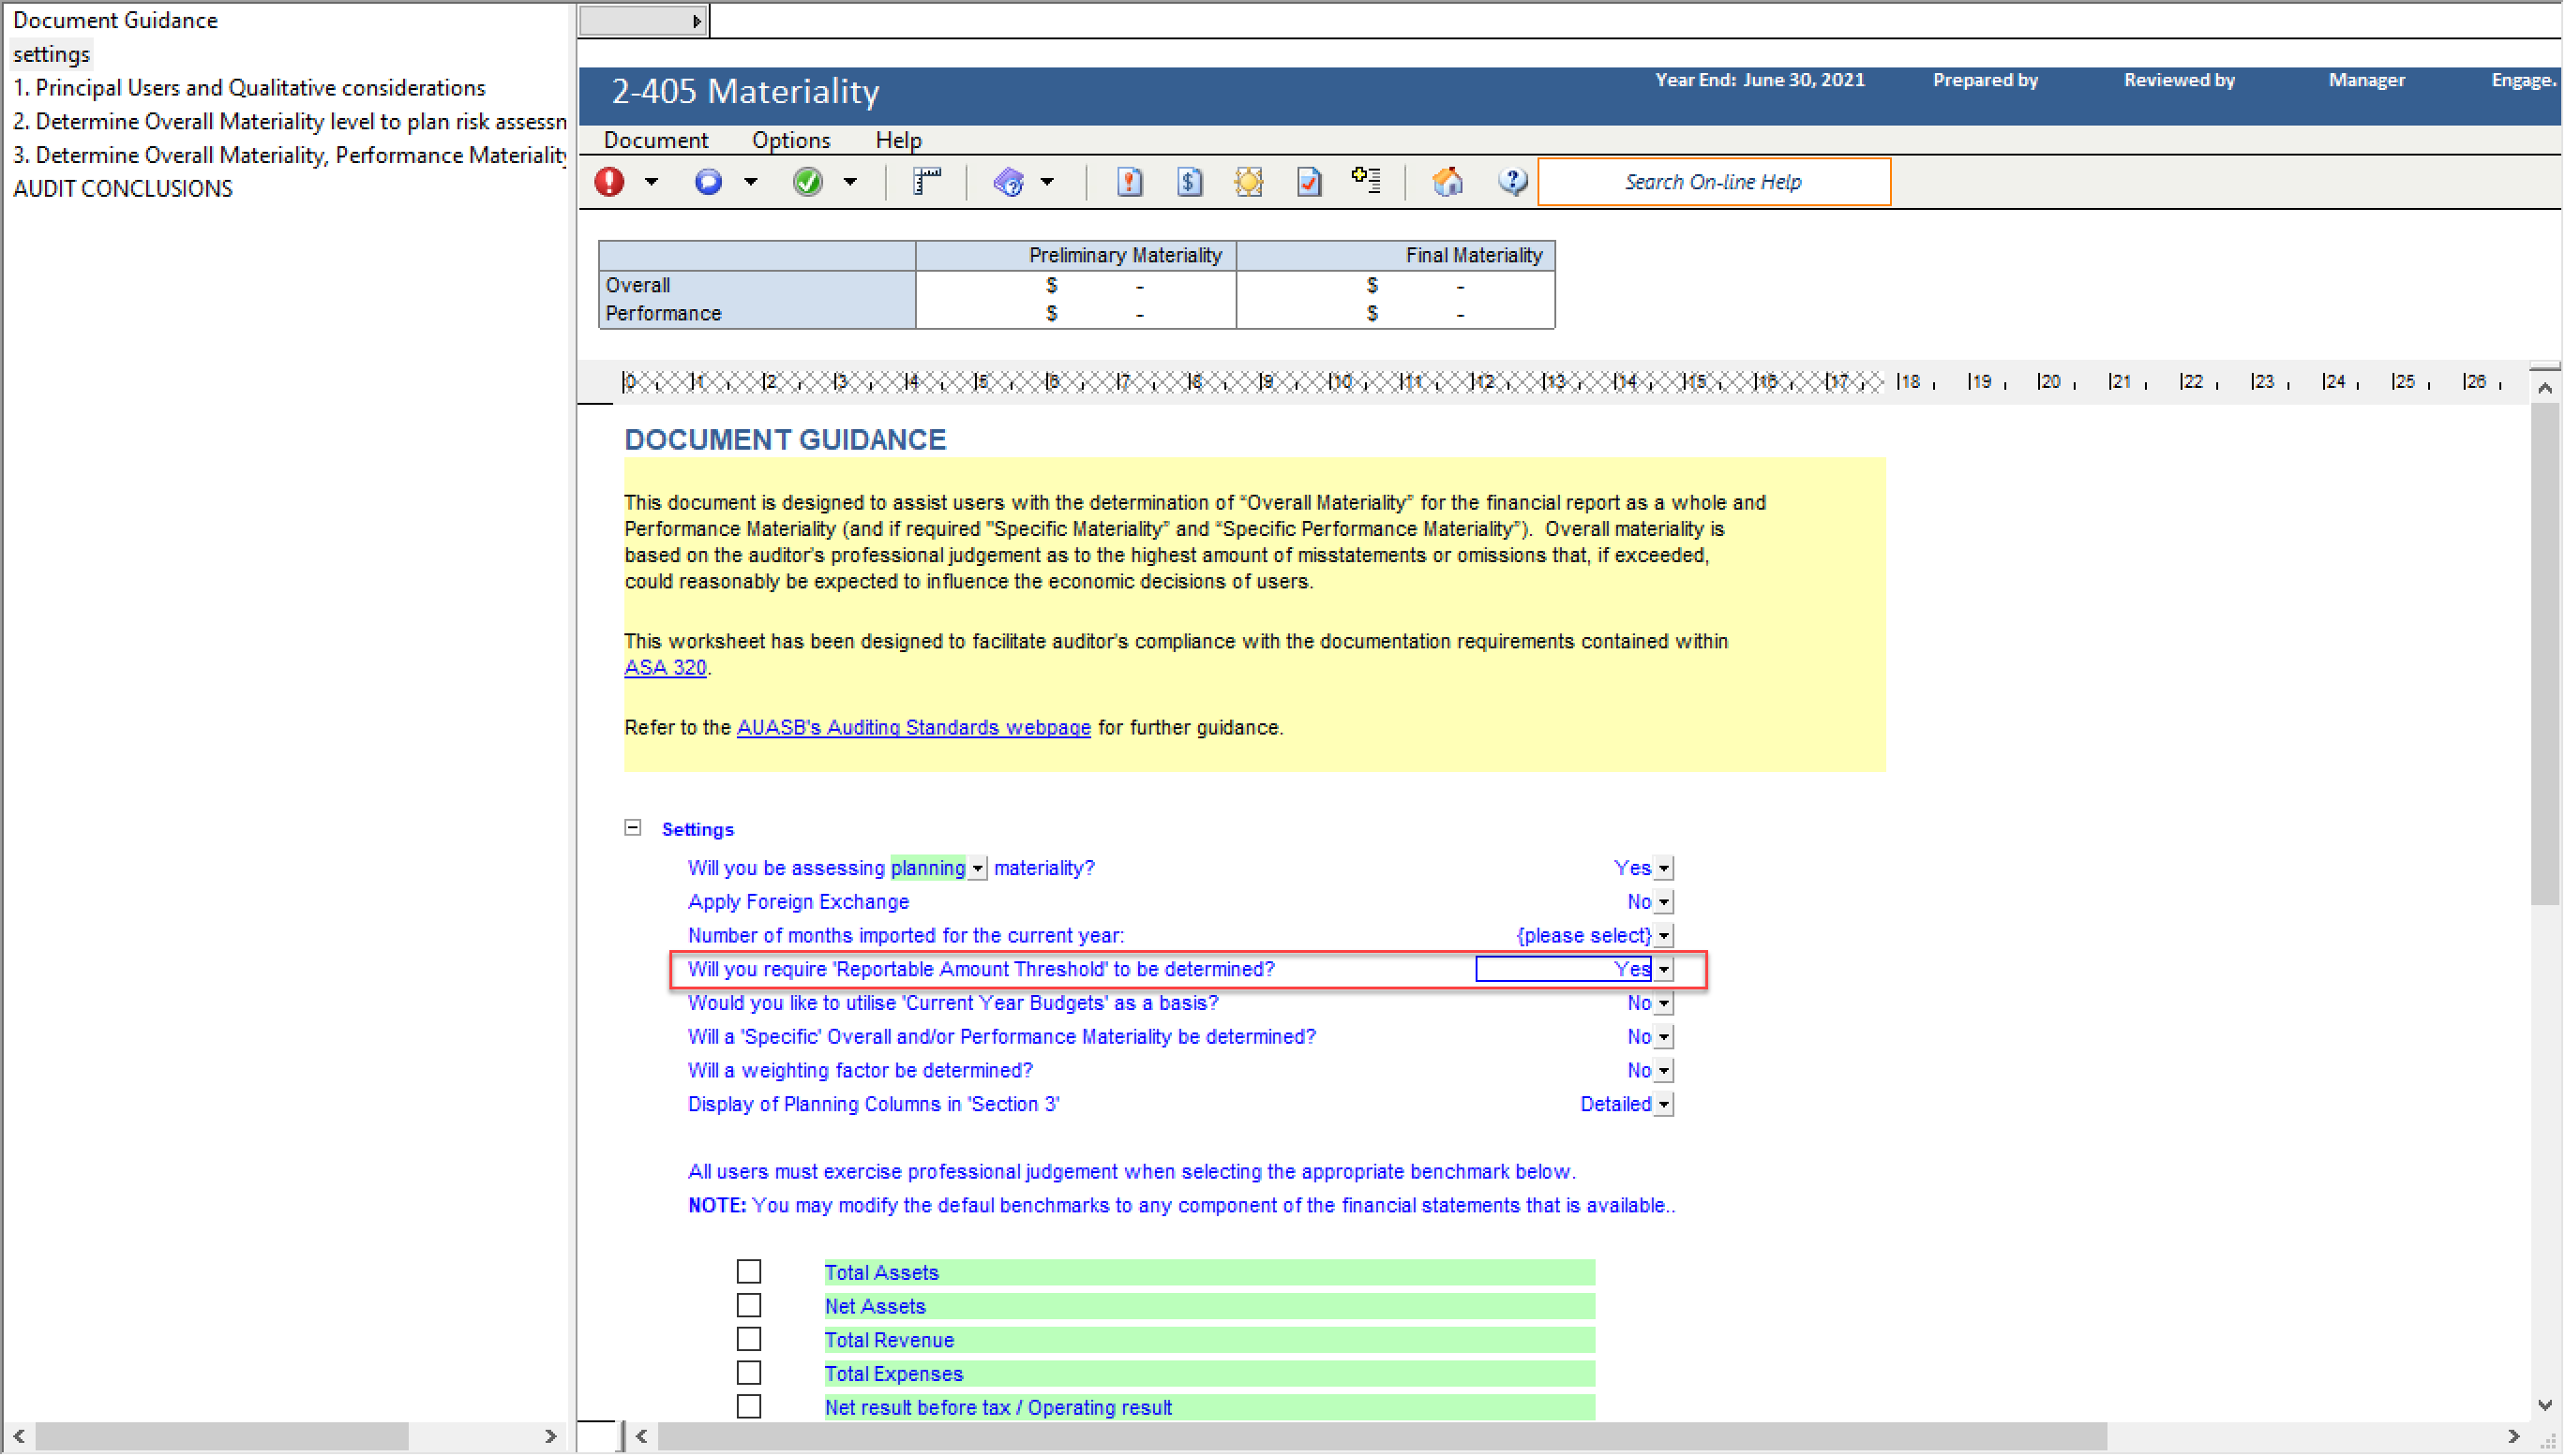Open Current Year Budgets basis dropdown
The width and height of the screenshot is (2565, 1456).
pyautogui.click(x=1664, y=1004)
